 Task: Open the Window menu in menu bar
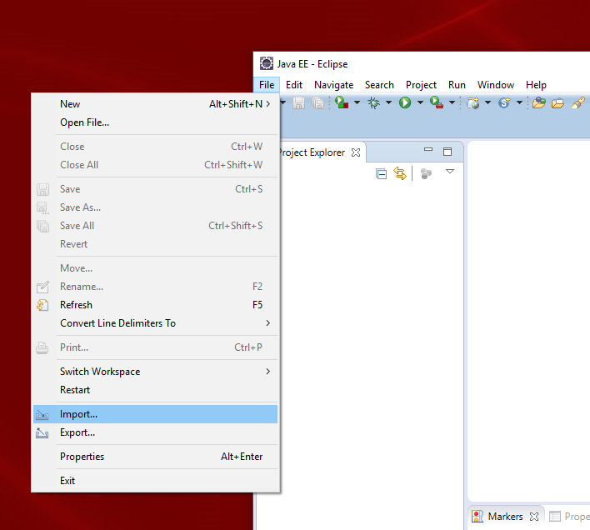495,84
